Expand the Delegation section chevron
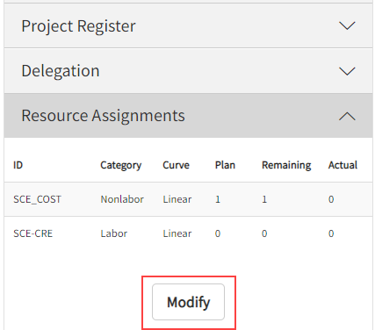The height and width of the screenshot is (330, 375). (347, 71)
